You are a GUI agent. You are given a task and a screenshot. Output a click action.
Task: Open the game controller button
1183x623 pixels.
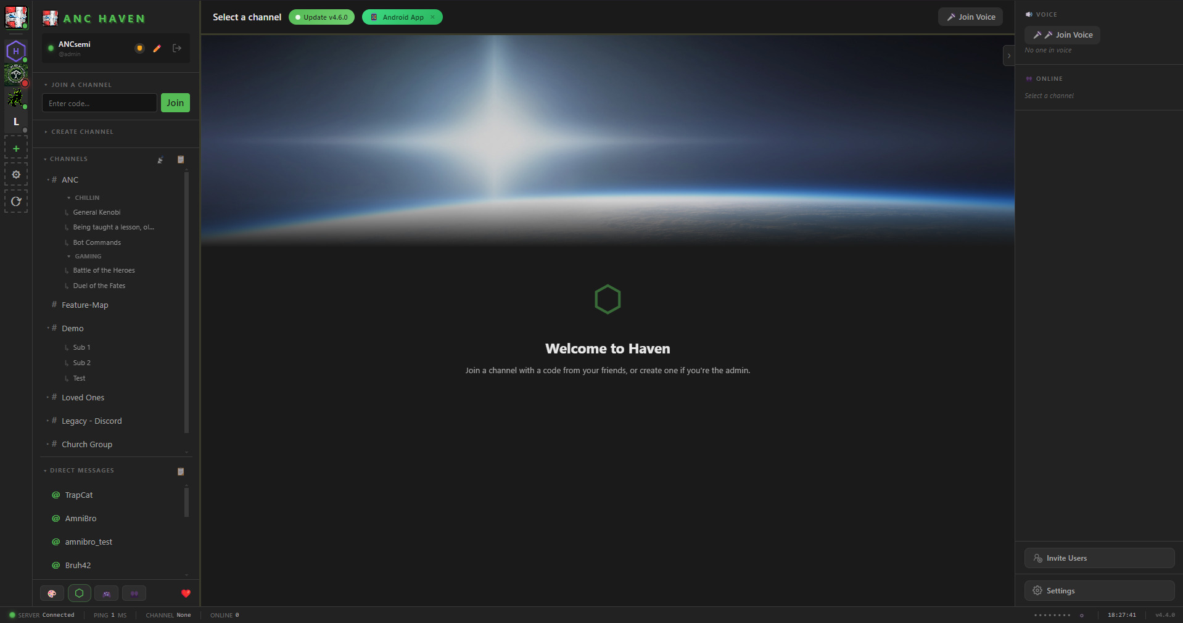106,593
